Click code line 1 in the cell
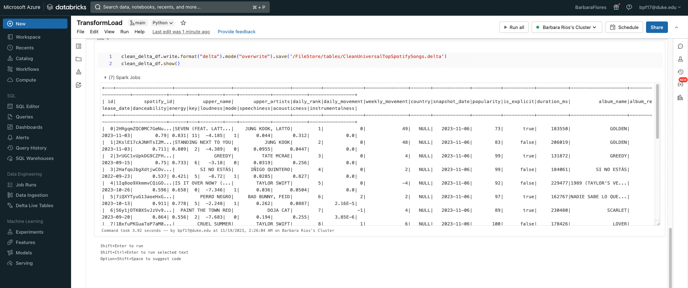The width and height of the screenshot is (688, 288). (x=284, y=56)
